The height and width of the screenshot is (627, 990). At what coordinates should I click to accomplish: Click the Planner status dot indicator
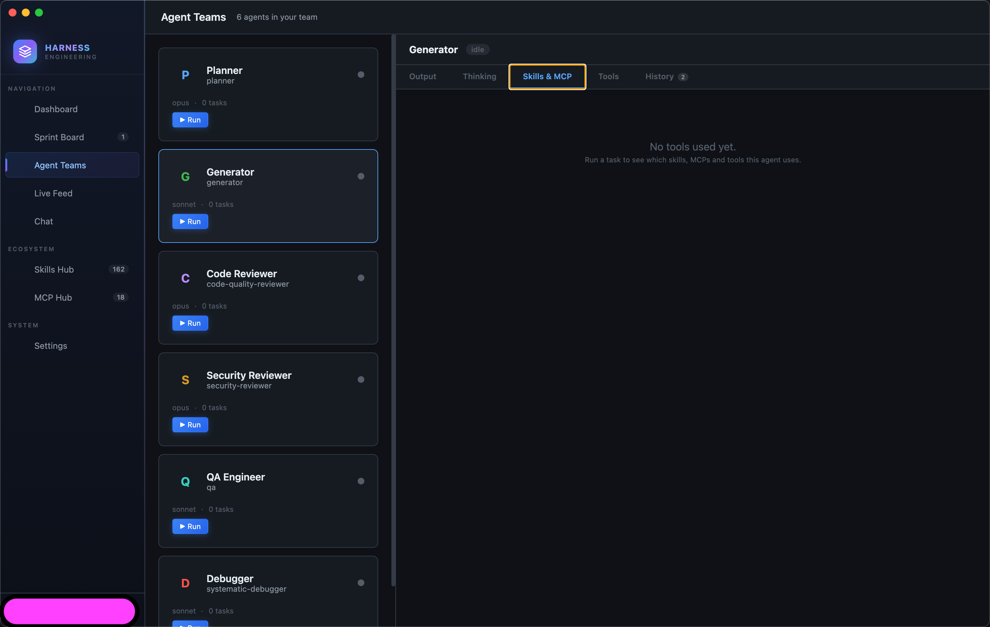(x=361, y=75)
